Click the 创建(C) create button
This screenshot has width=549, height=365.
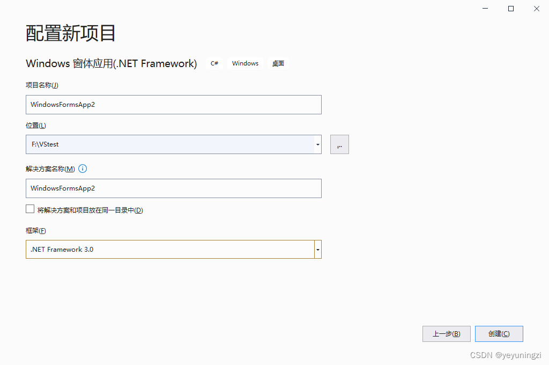coord(499,334)
